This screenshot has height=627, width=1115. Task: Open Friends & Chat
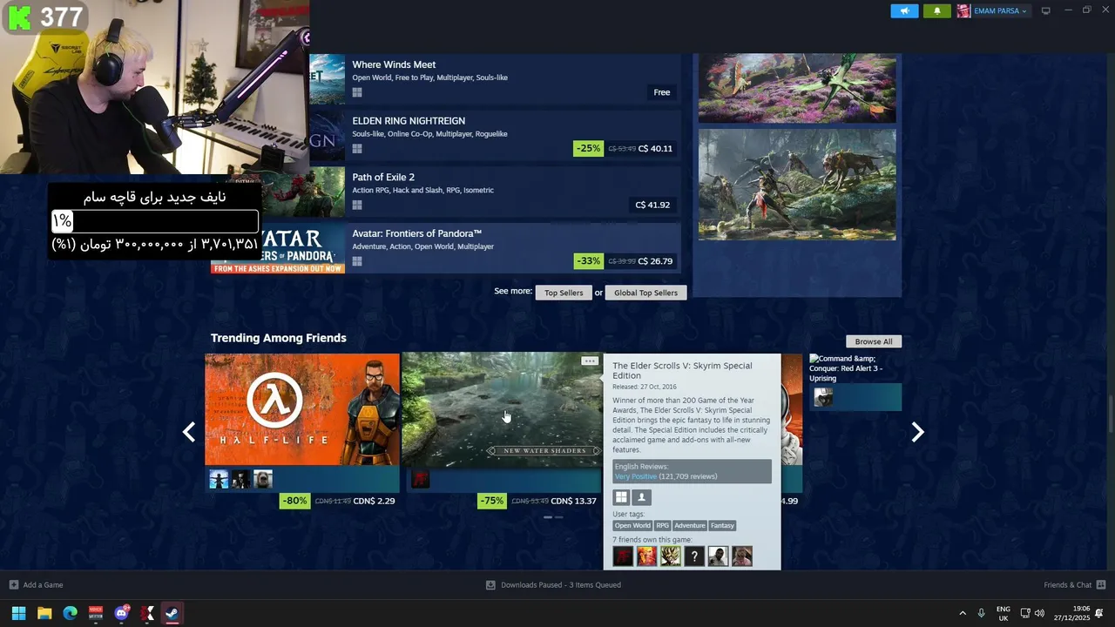pyautogui.click(x=1074, y=585)
